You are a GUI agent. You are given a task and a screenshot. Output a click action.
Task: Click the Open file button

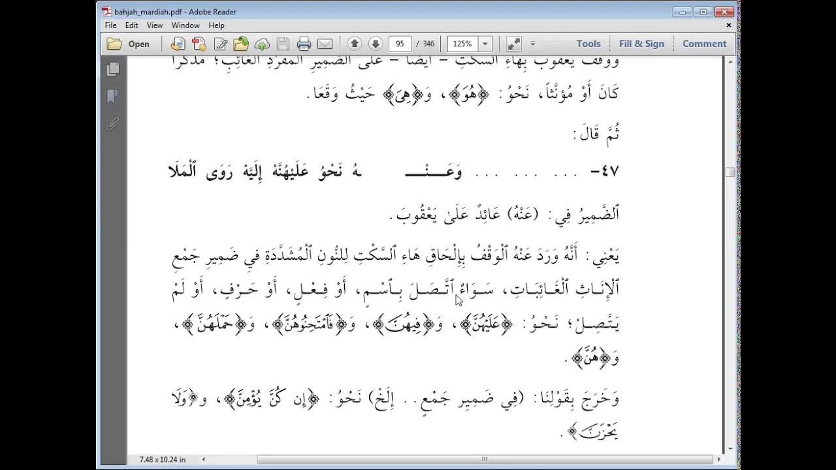[129, 44]
